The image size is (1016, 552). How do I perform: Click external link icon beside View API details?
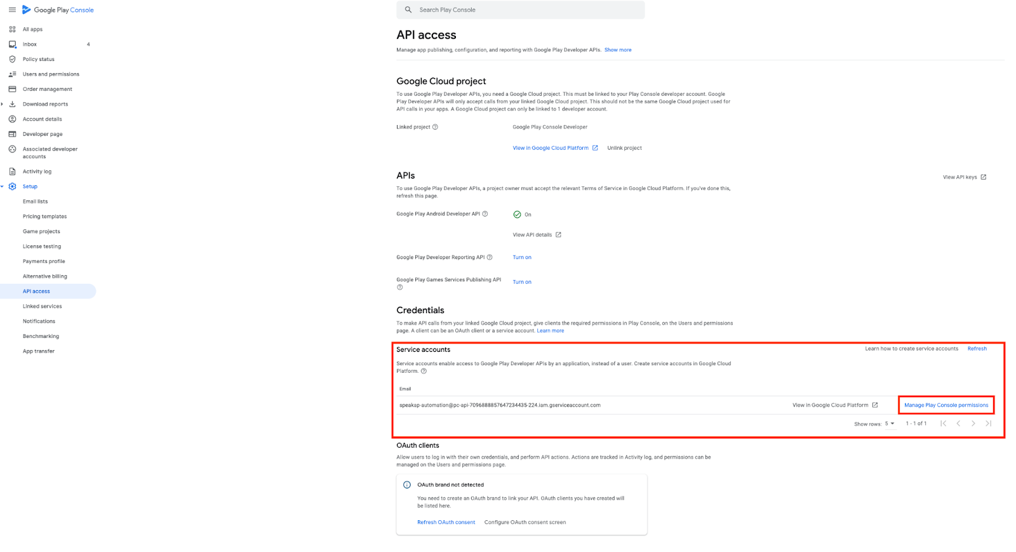point(558,235)
